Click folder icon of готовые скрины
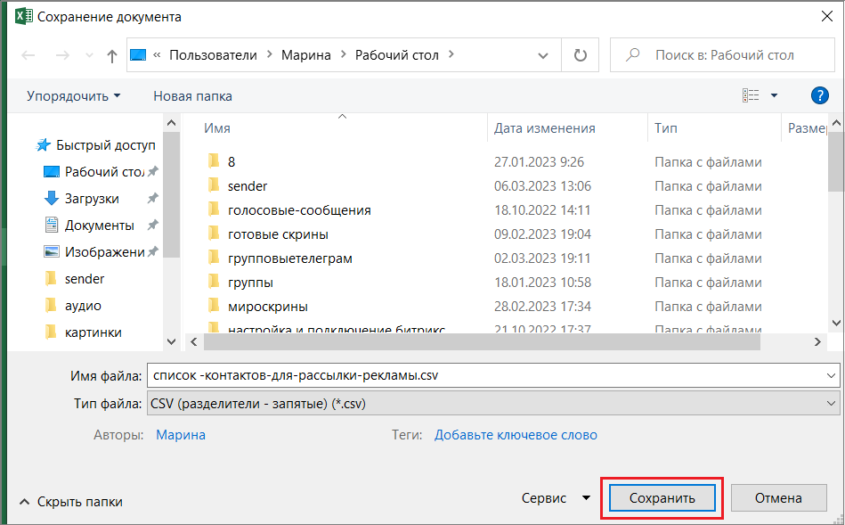Image resolution: width=845 pixels, height=525 pixels. (x=214, y=234)
